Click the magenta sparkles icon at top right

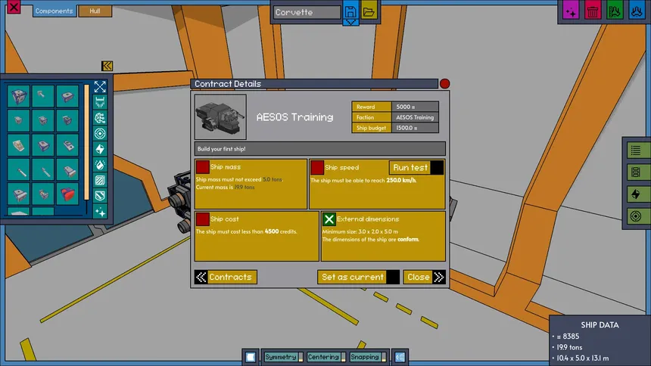coord(572,11)
